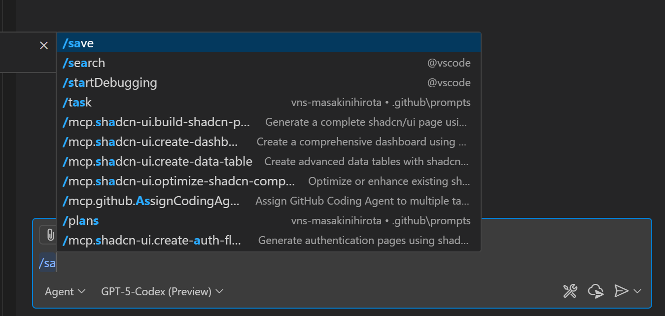Screen dimensions: 665x316
Task: Open the GPT-5-Codex model picker
Action: click(x=162, y=292)
